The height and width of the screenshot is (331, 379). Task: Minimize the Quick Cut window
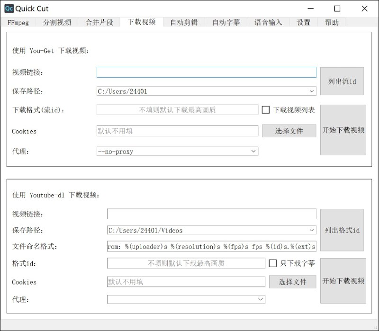[x=311, y=9]
